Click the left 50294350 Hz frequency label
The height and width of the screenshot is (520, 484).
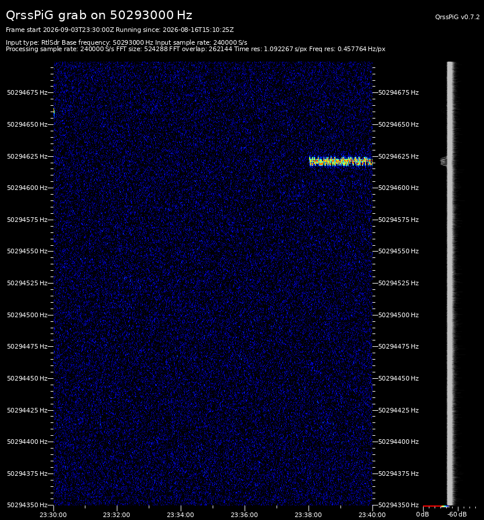coord(27,505)
